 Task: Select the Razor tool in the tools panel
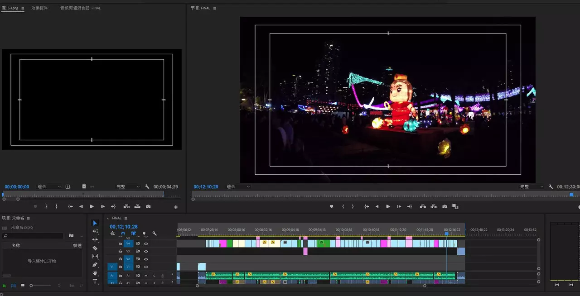click(x=95, y=248)
